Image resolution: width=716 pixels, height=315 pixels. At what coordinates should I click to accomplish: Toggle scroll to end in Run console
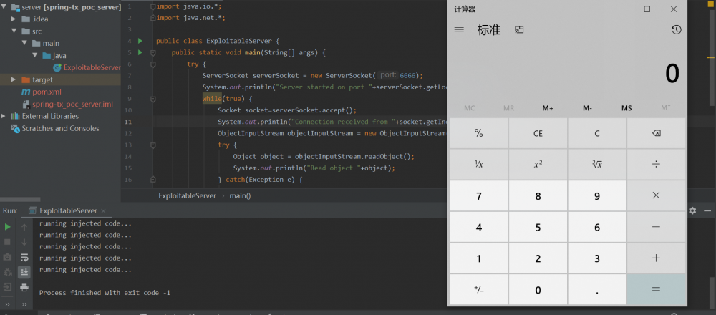point(24,272)
